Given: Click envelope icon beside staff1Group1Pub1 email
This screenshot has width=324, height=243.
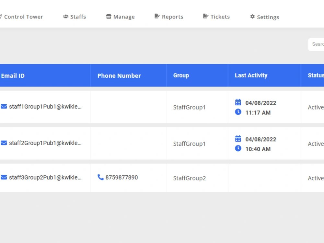Looking at the screenshot, I should [4, 106].
